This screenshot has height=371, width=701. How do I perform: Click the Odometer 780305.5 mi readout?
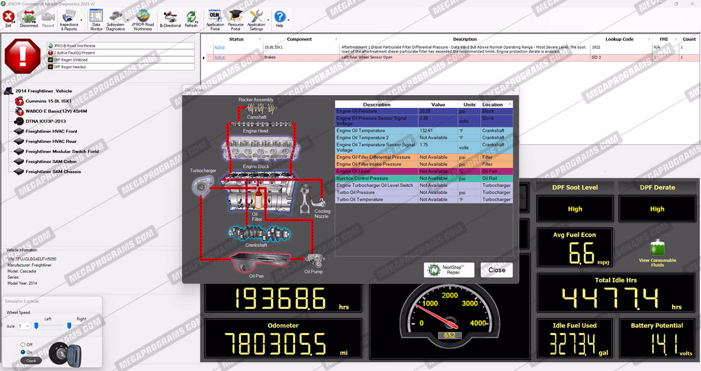tap(283, 338)
